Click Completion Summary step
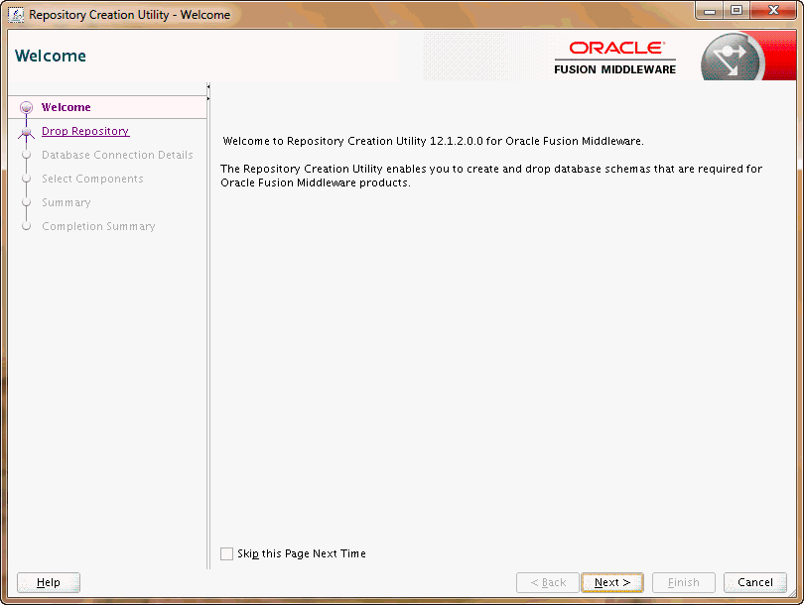 point(98,226)
